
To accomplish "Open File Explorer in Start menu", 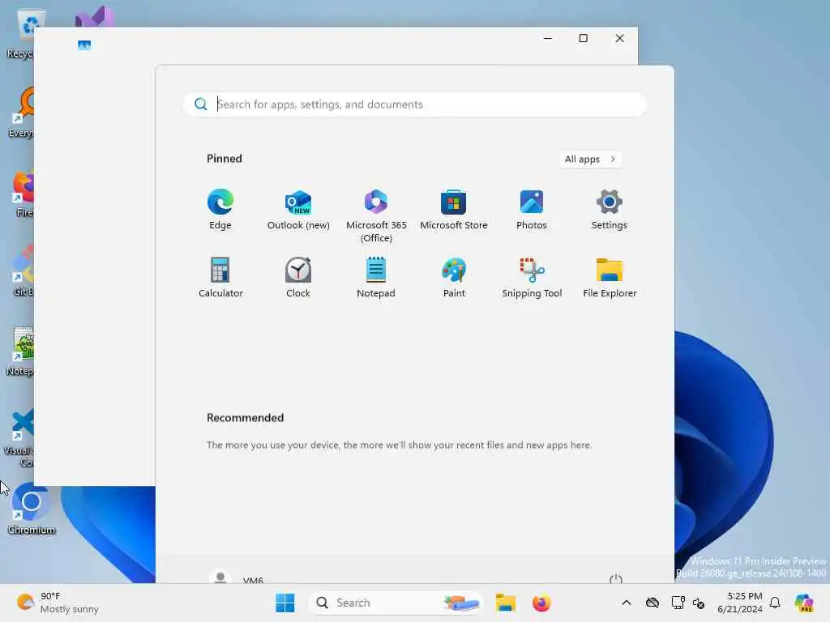I will coord(610,278).
